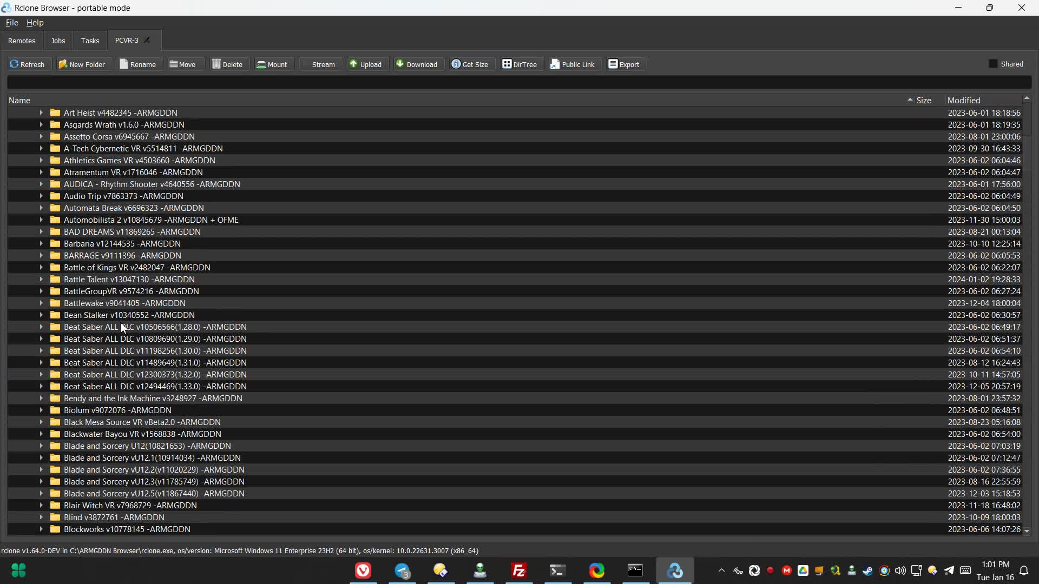
Task: Click the scroll-down arrow on scrollbar
Action: pyautogui.click(x=1027, y=531)
